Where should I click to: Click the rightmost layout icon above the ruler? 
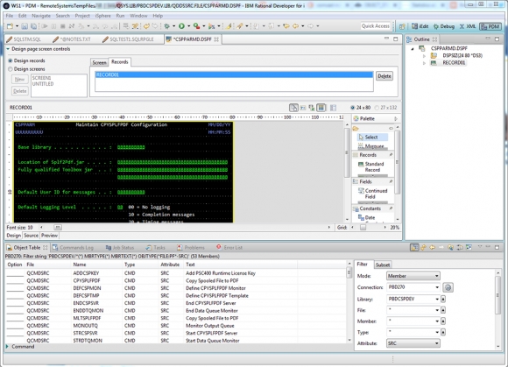click(x=333, y=108)
